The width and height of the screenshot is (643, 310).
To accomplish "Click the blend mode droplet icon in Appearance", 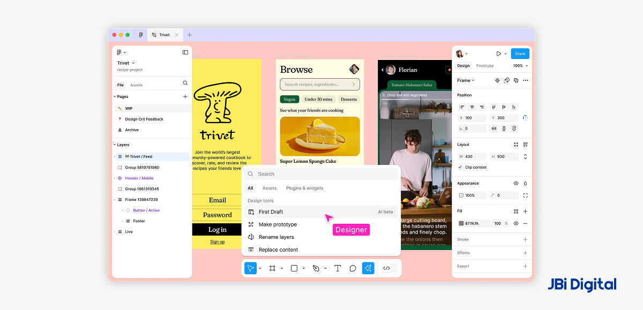I will (x=525, y=184).
